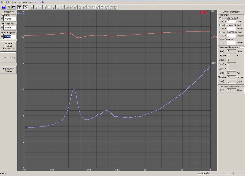Screen dimensions: 245x176
Task: Click the R(e) Ohms measured value box
Action: coord(231,51)
